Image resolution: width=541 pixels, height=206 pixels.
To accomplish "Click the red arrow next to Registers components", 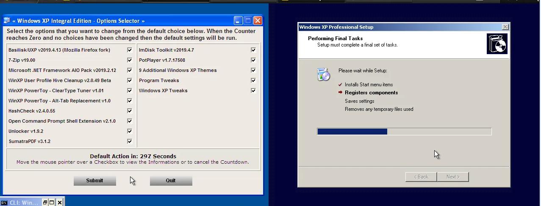I will (340, 92).
